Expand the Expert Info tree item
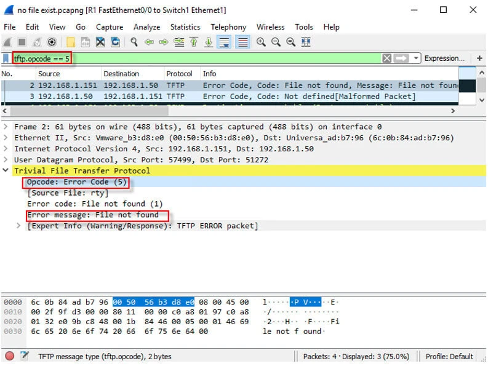Viewport: 488px width, 366px height. coord(18,226)
